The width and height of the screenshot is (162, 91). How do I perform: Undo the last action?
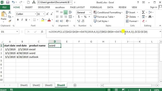point(13,2)
